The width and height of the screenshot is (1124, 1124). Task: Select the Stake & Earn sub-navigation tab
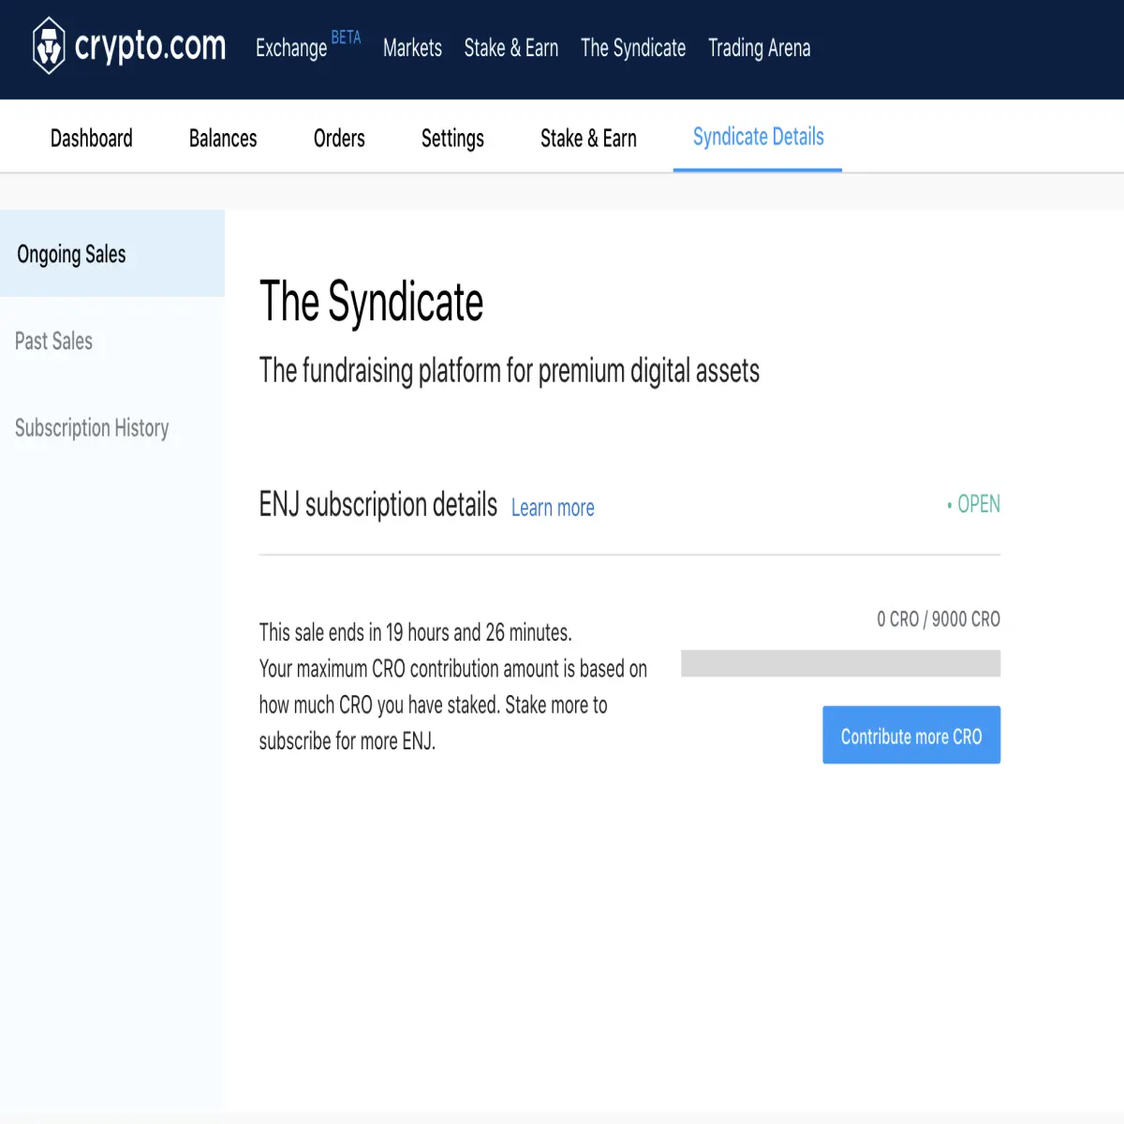pos(588,139)
